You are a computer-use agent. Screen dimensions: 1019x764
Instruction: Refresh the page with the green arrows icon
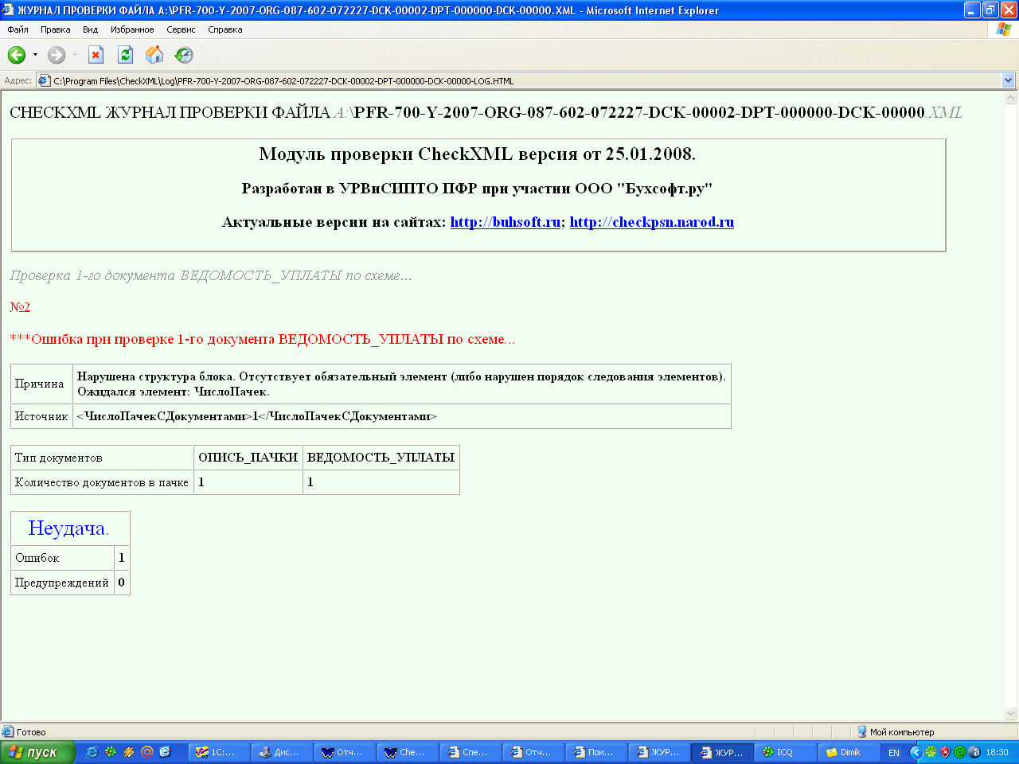[x=125, y=55]
